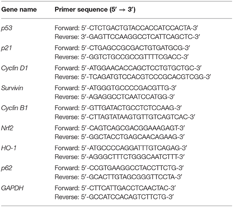Click the p53 forward primer sequence
Viewport: 233px width, 207px height.
[x=126, y=28]
